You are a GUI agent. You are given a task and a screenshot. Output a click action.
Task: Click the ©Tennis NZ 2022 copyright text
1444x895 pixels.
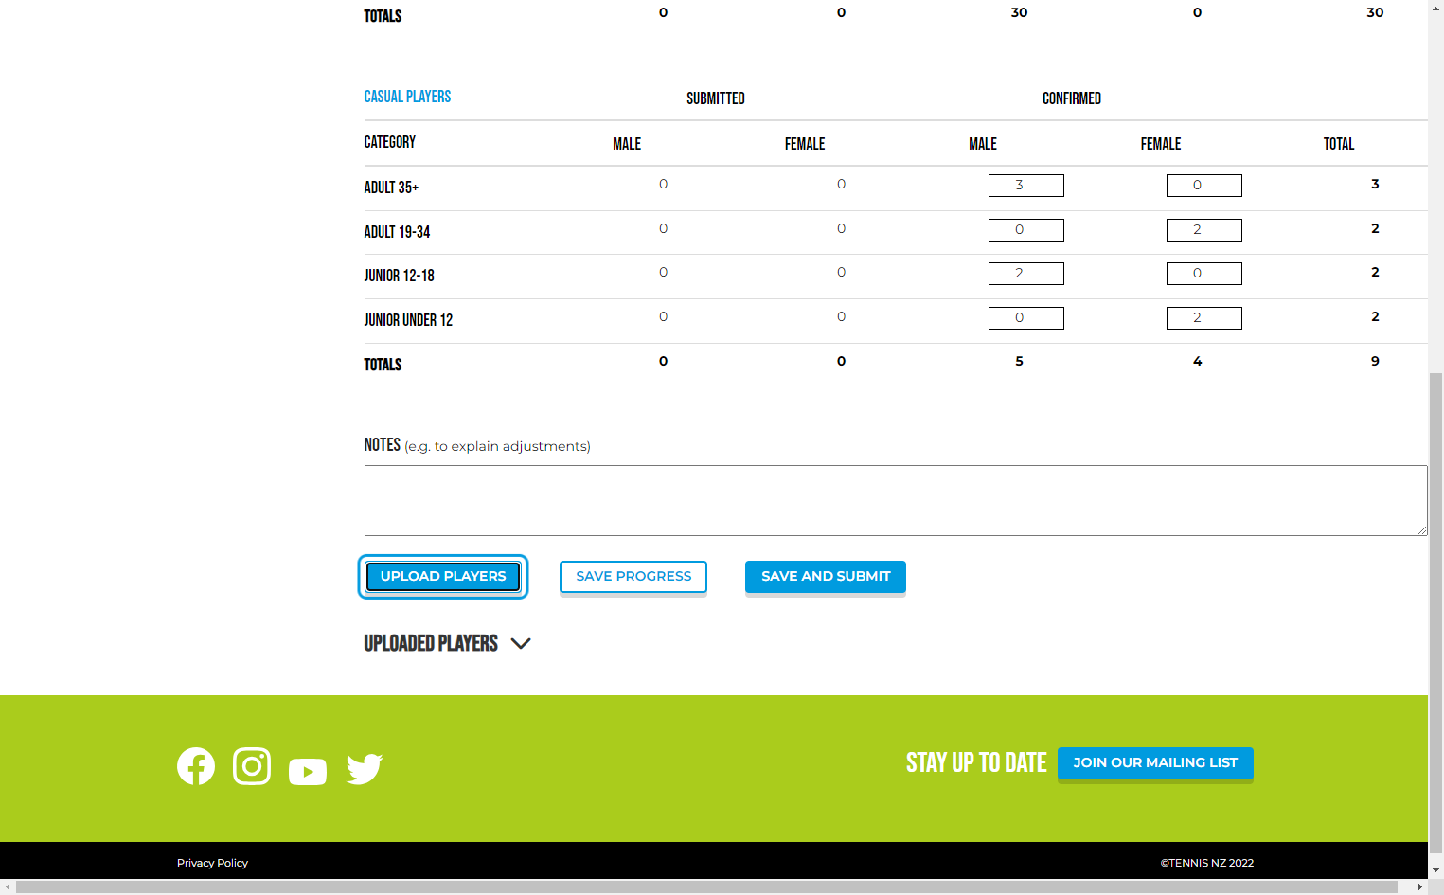(1207, 863)
